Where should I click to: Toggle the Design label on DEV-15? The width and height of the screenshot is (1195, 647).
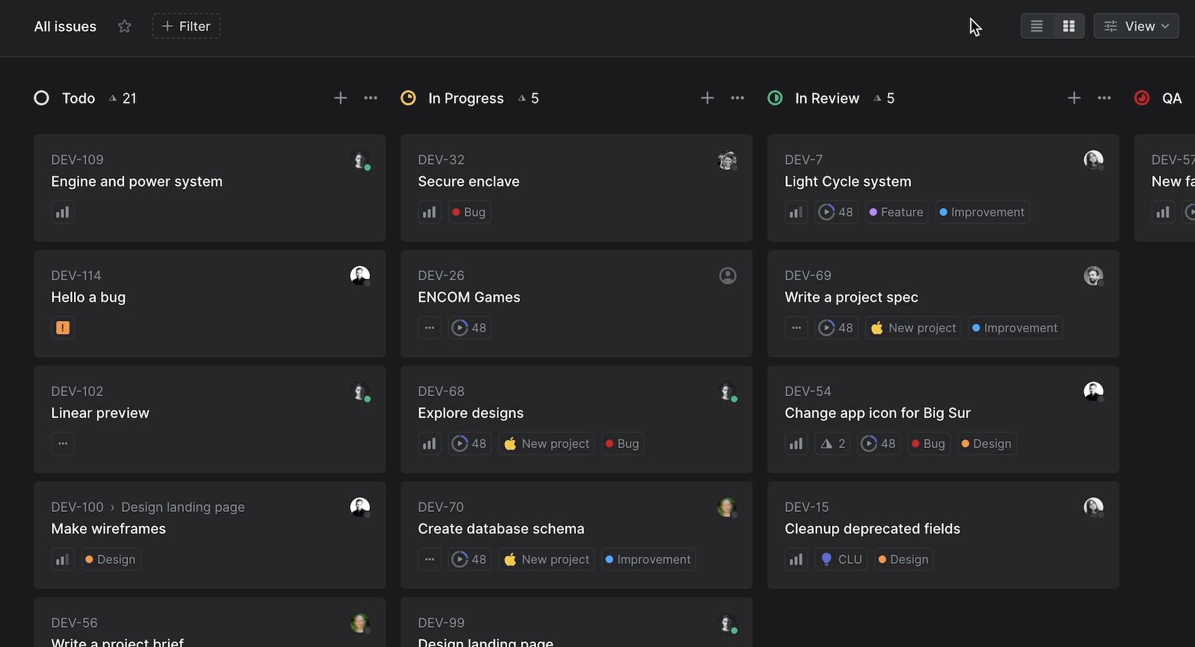pos(903,559)
